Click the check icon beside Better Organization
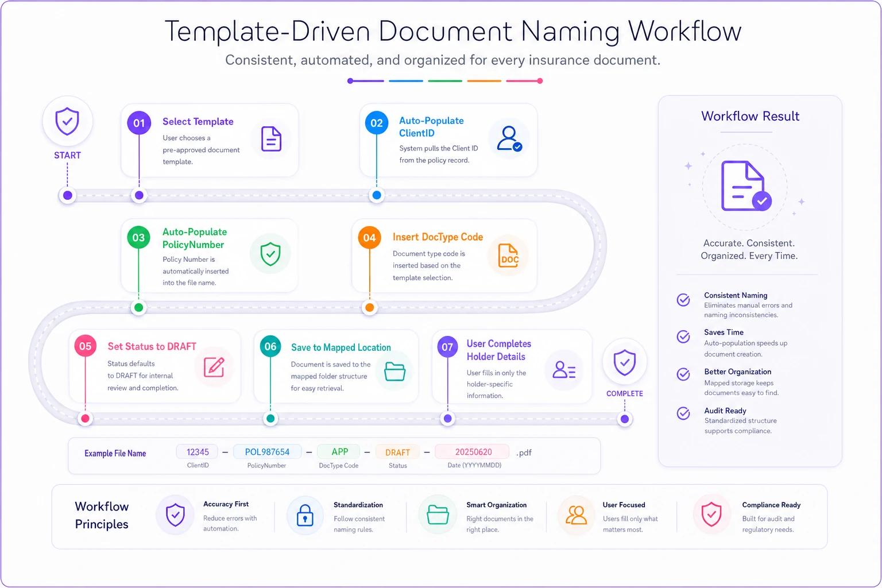Screen dimensions: 882x588 pyautogui.click(x=683, y=374)
